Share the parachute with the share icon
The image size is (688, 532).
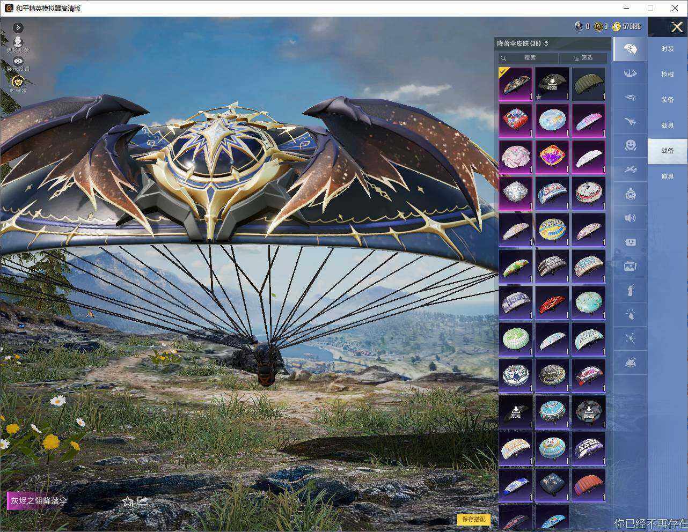tap(143, 501)
